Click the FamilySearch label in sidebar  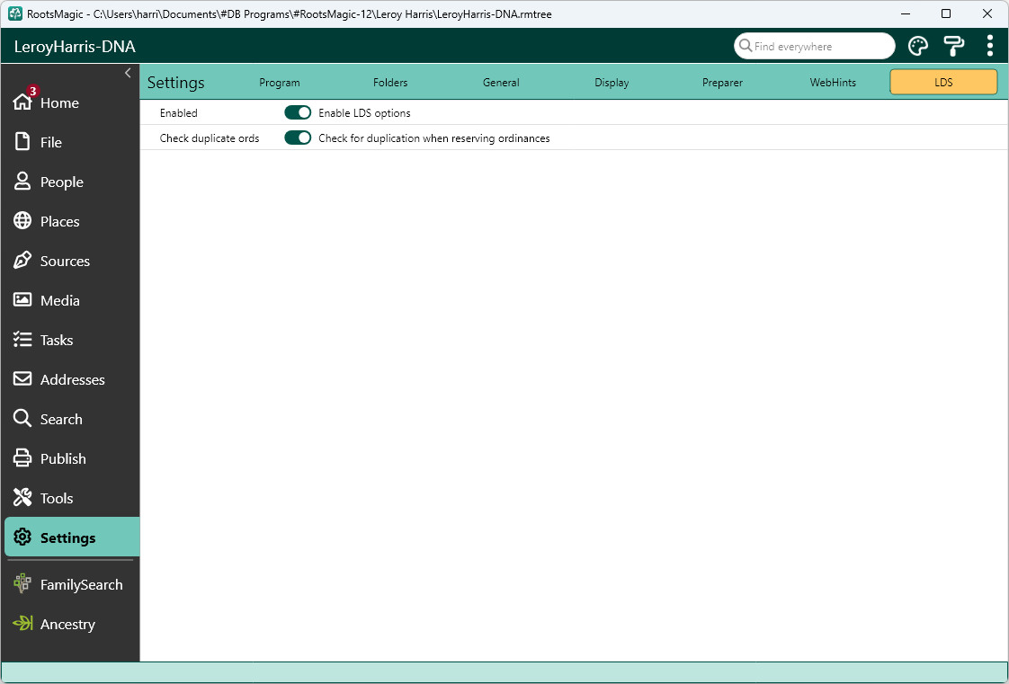tap(81, 584)
